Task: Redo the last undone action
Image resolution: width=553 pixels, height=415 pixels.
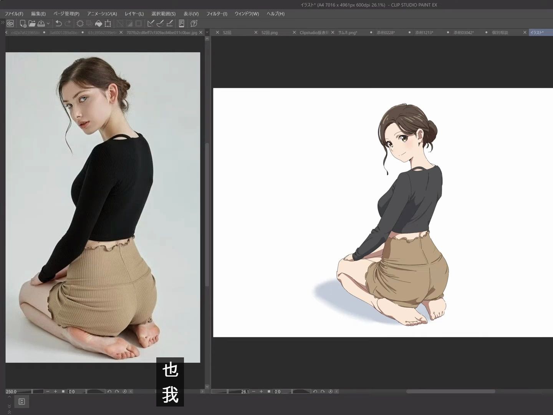Action: click(68, 23)
